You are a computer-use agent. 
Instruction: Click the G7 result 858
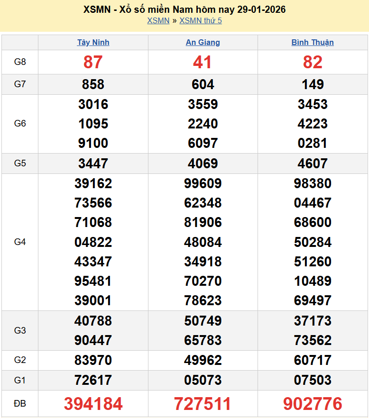93,84
